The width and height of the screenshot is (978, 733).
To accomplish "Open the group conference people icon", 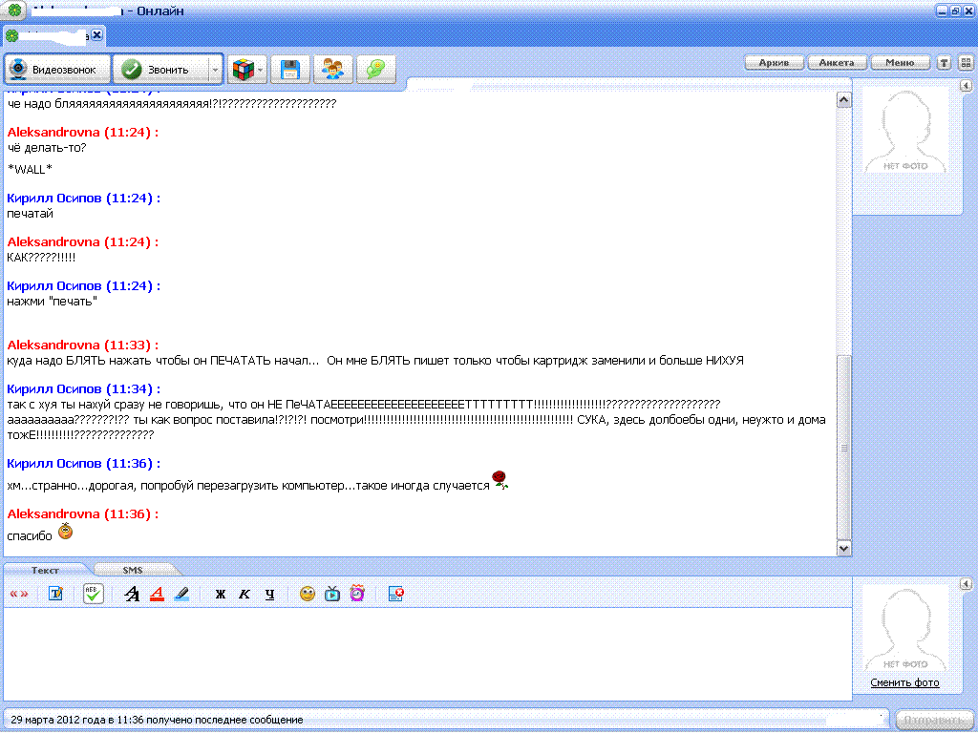I will (333, 70).
